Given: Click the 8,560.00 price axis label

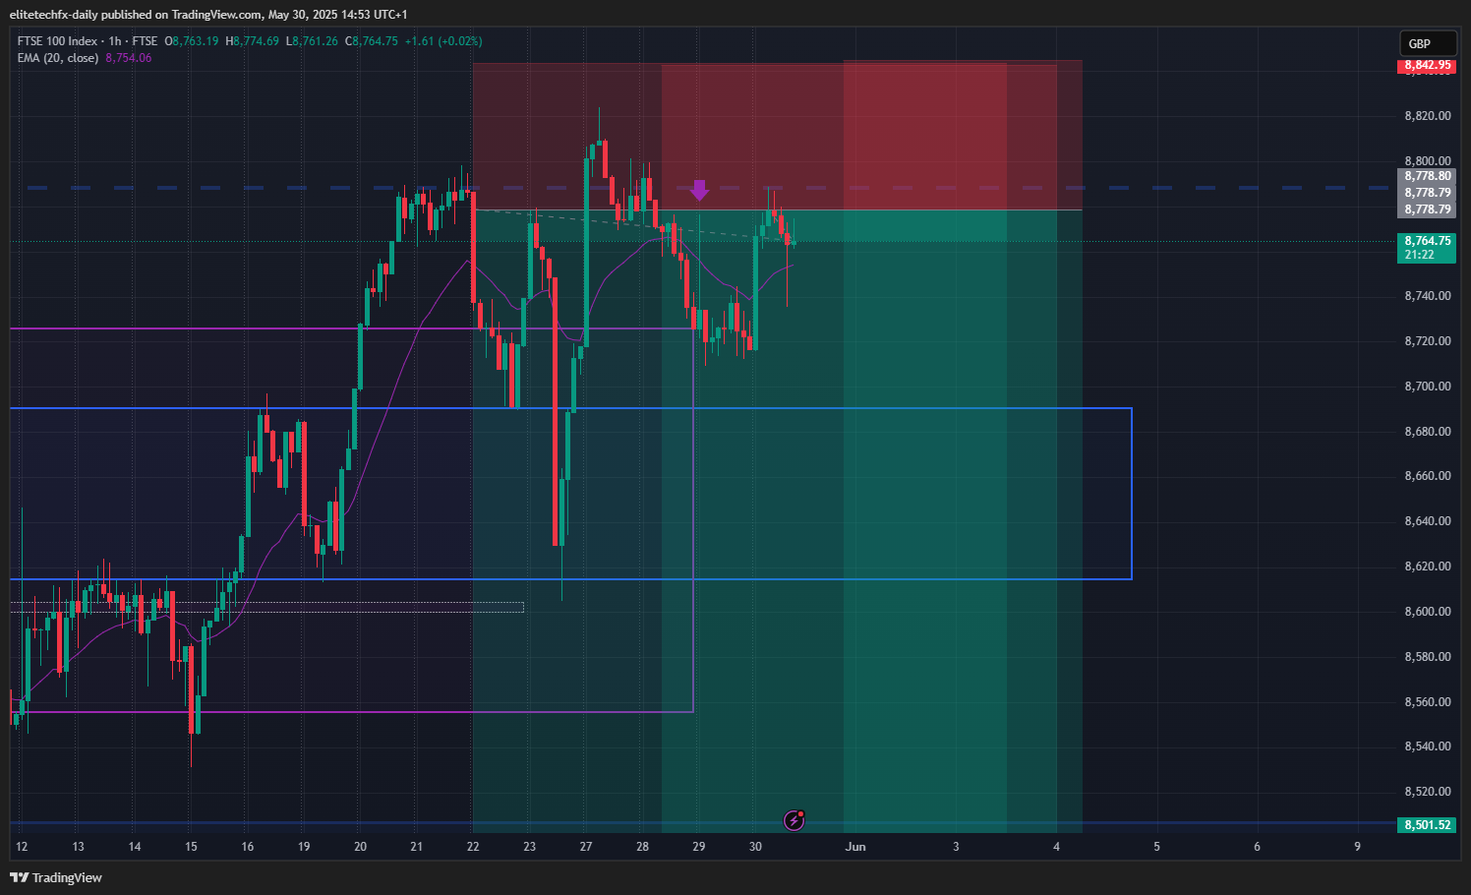Looking at the screenshot, I should click(1427, 702).
